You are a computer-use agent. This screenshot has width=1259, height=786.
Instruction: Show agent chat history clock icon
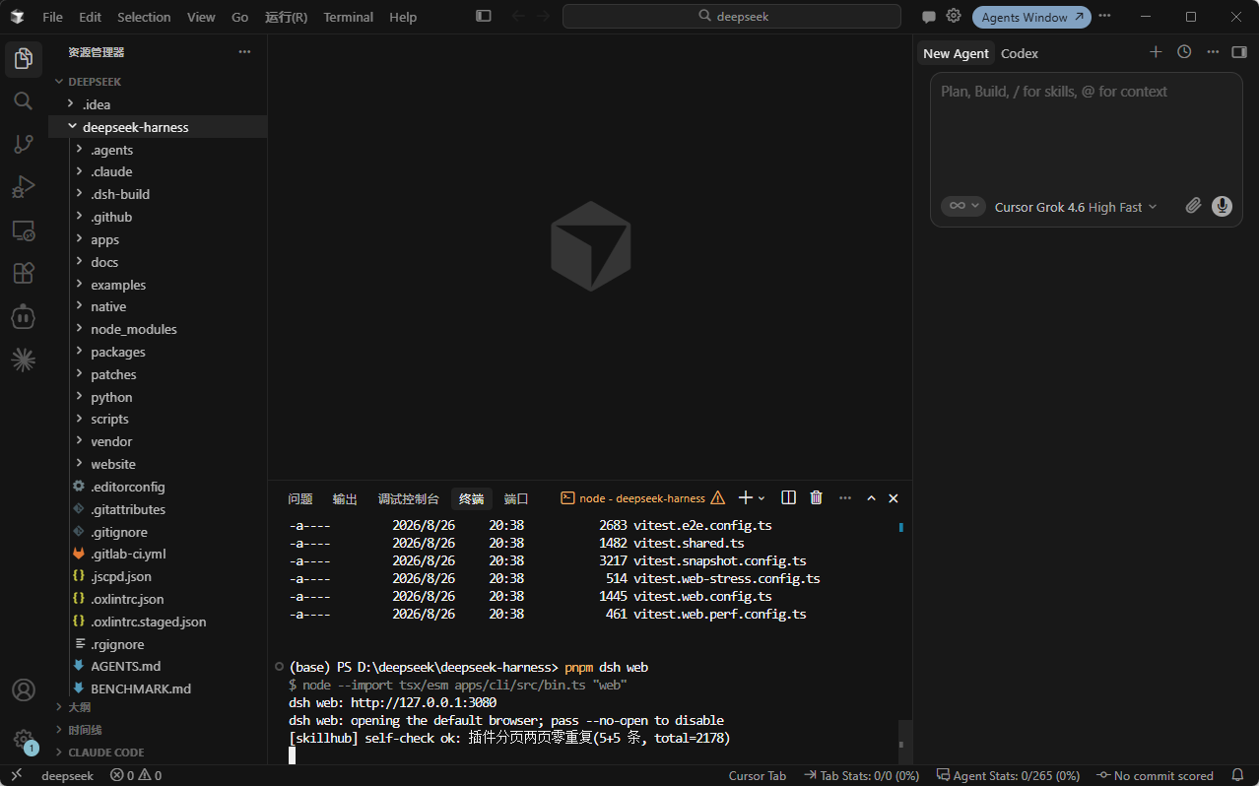pyautogui.click(x=1184, y=52)
